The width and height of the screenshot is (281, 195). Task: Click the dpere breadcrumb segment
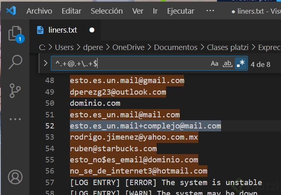pos(93,48)
